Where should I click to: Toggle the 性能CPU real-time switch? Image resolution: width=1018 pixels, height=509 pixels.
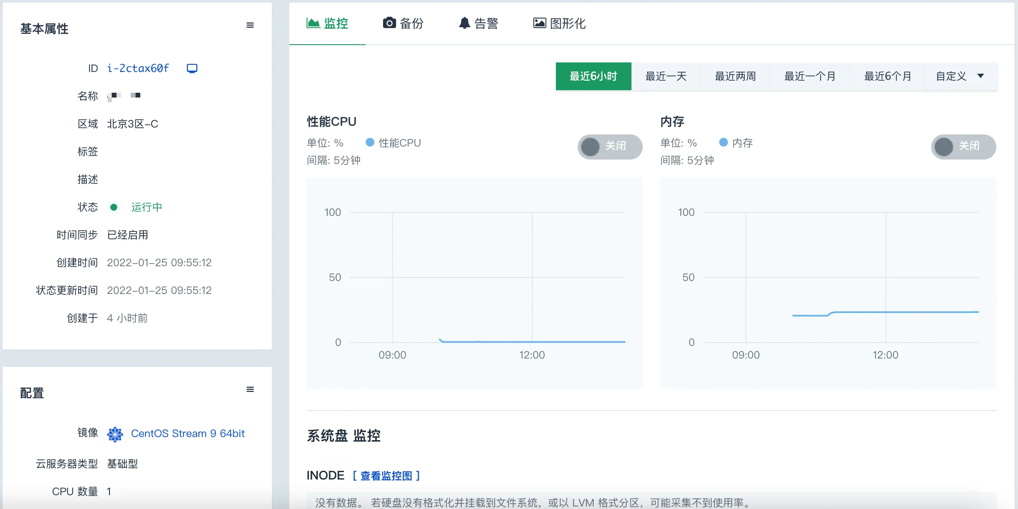click(x=610, y=147)
